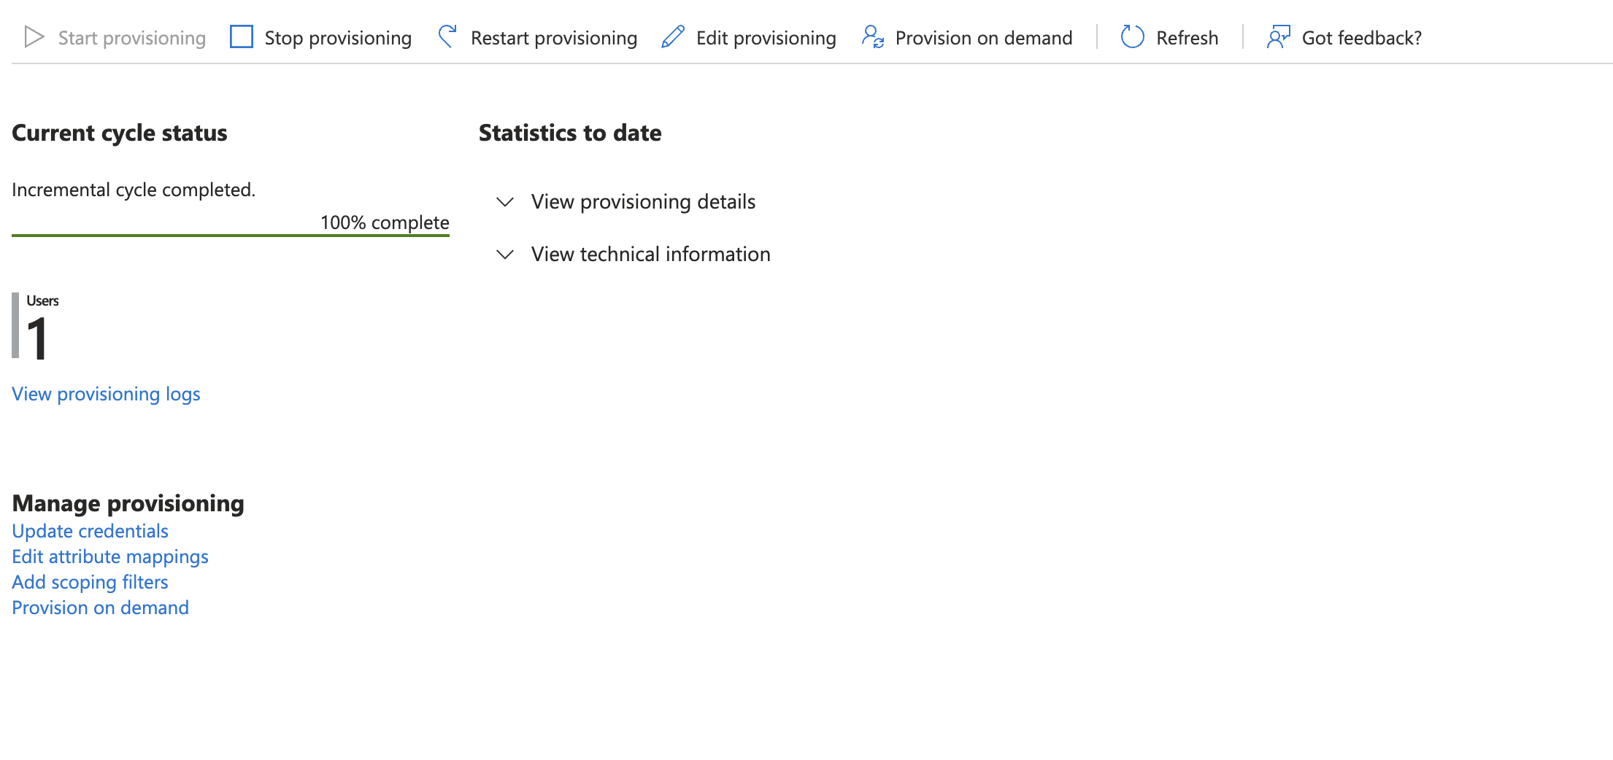Click the Stop provisioning square icon

242,37
